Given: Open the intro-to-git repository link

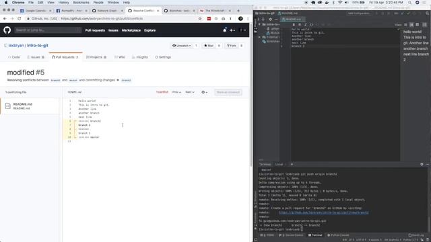Looking at the screenshot, I should (x=38, y=45).
